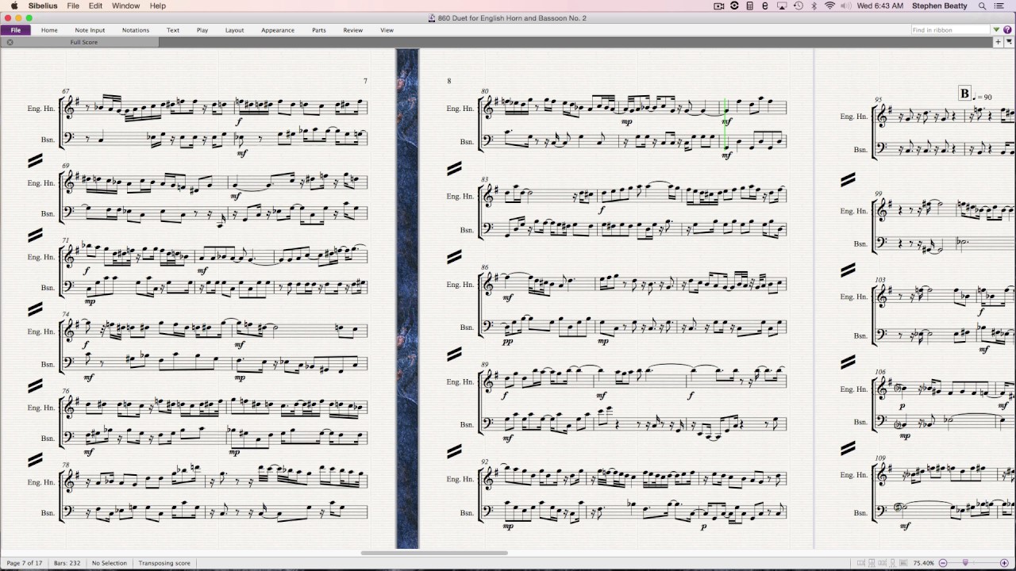Image resolution: width=1016 pixels, height=571 pixels.
Task: Click bar number 80 above Eng. Hn. staff
Action: (485, 92)
